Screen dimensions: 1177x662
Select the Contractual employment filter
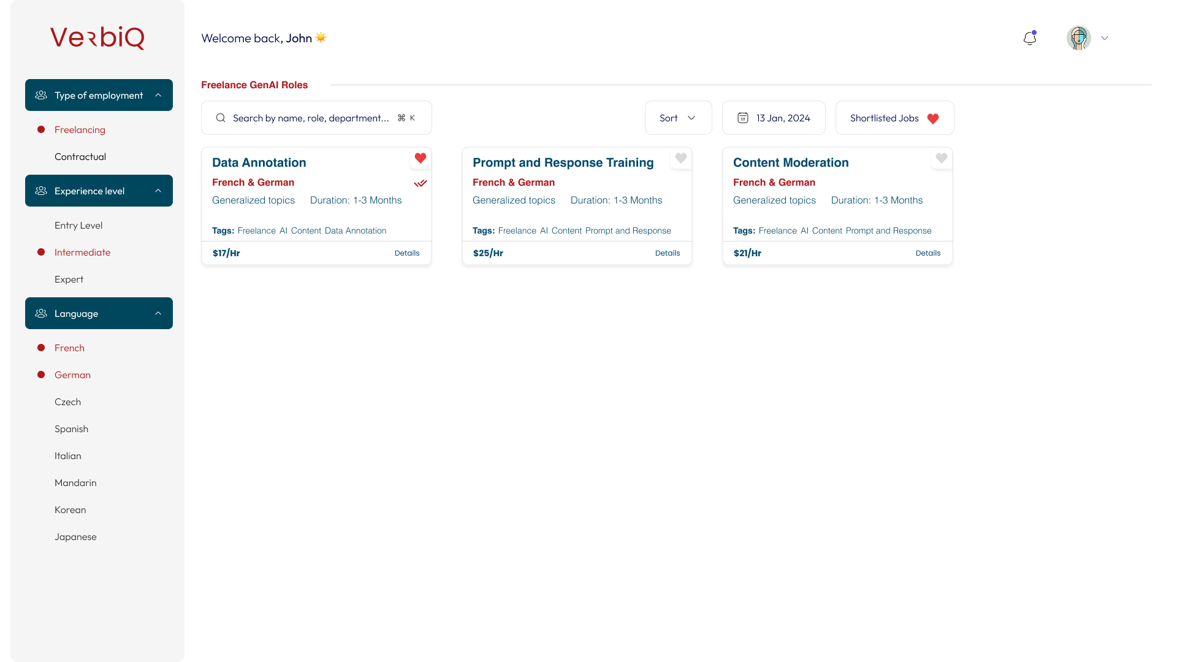(80, 157)
